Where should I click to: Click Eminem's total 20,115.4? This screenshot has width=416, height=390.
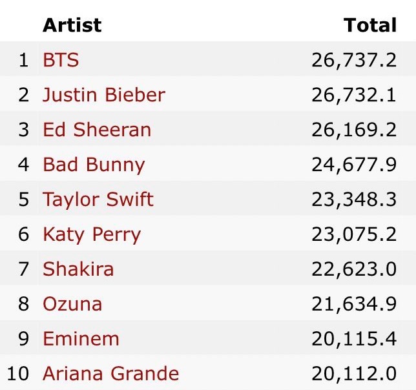click(x=355, y=338)
